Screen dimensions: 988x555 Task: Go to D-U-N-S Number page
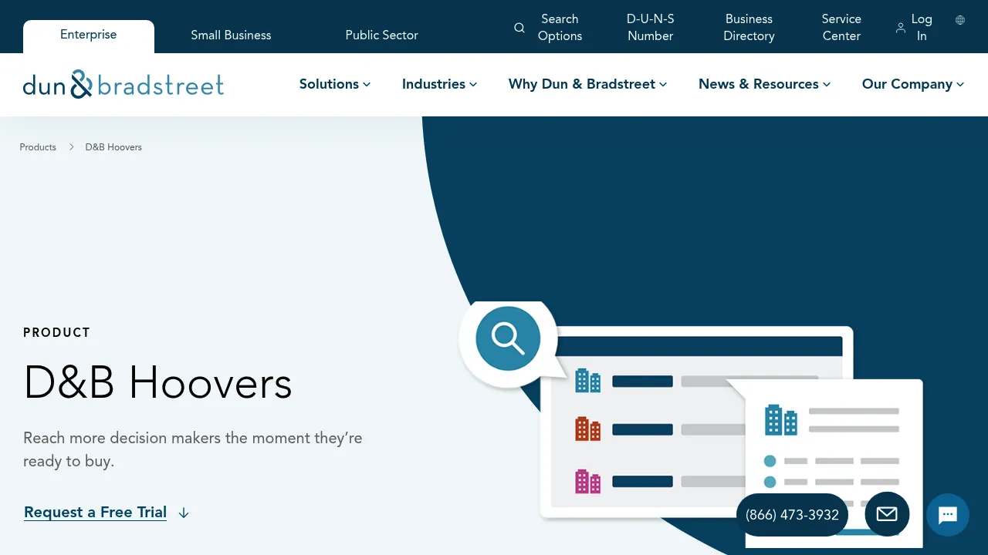click(651, 28)
